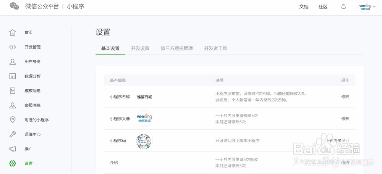Select the 开发者工具 tab
This screenshot has width=382, height=174.
(x=215, y=48)
